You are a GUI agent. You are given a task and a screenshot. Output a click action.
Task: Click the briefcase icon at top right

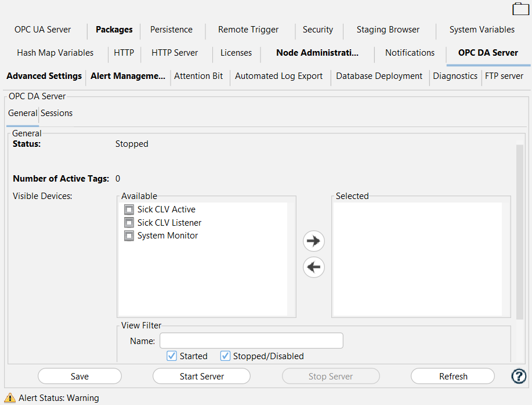(x=520, y=9)
